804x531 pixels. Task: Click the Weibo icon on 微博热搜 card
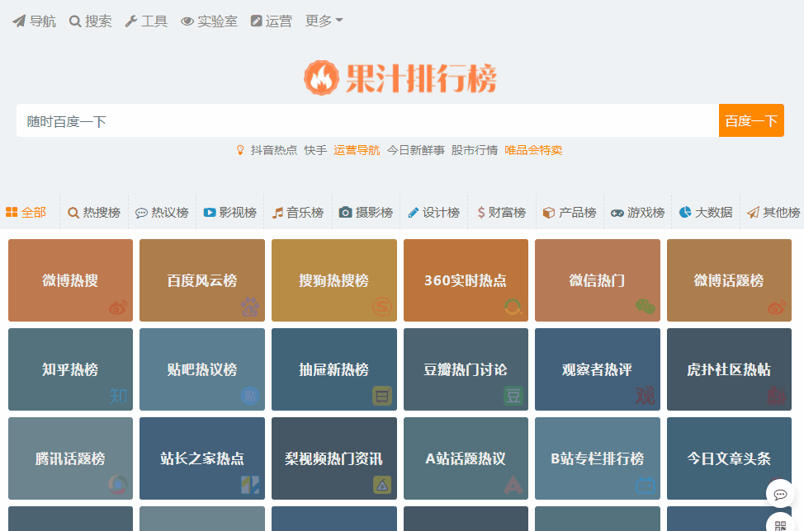click(118, 308)
